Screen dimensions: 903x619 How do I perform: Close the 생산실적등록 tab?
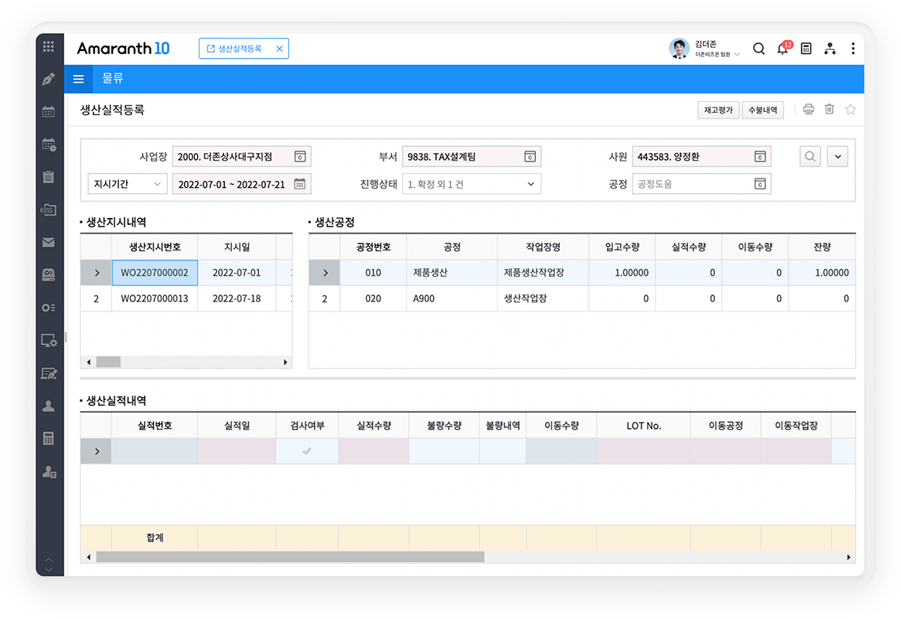click(x=279, y=49)
